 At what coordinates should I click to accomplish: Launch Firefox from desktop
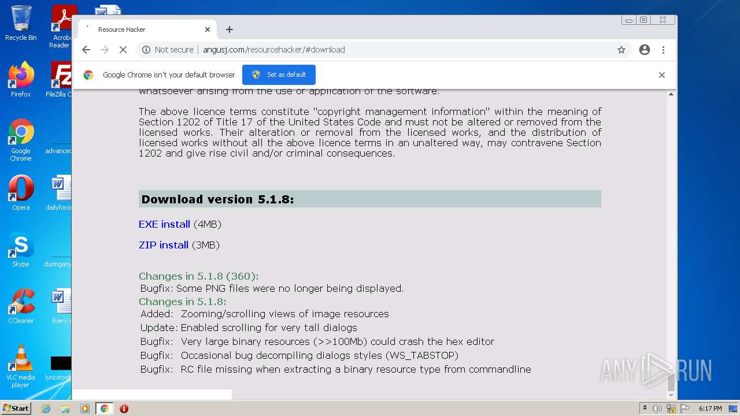(21, 80)
